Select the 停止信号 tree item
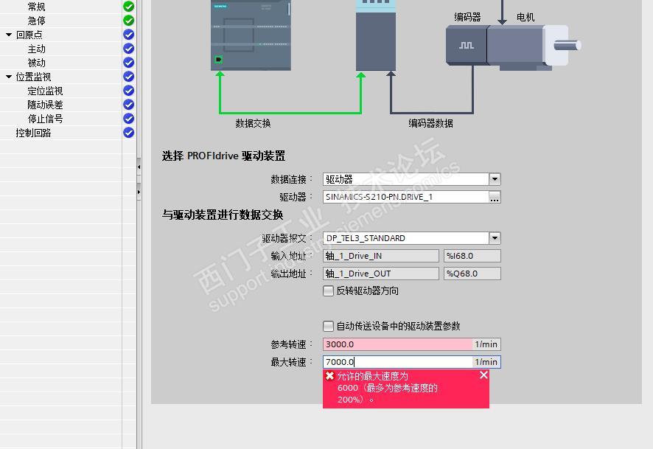 [x=45, y=119]
